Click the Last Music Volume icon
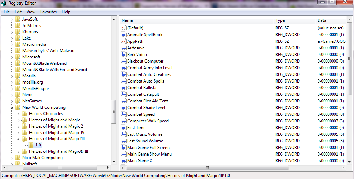Image resolution: width=354 pixels, height=179 pixels. [x=123, y=134]
